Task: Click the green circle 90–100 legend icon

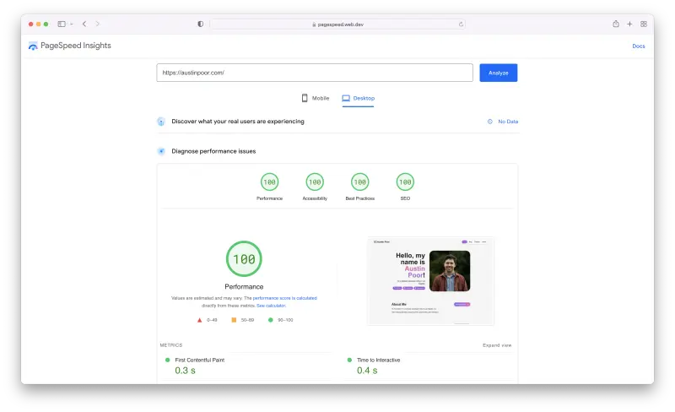Action: [270, 320]
